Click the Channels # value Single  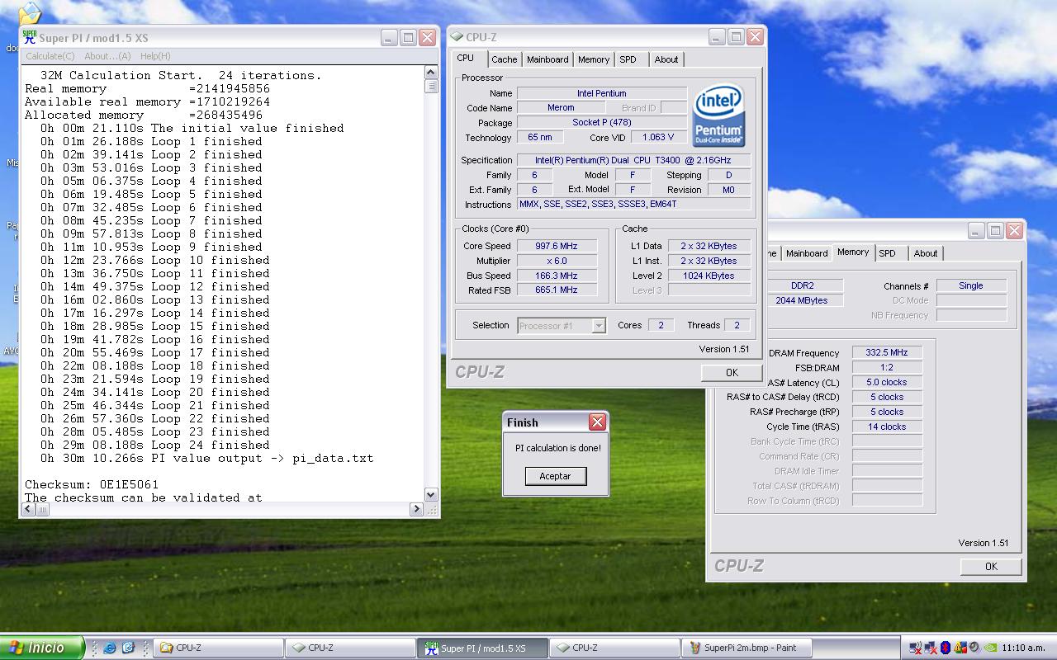[x=971, y=285]
